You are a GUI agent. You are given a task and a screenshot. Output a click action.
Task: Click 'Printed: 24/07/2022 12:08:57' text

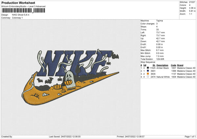pos(131,136)
